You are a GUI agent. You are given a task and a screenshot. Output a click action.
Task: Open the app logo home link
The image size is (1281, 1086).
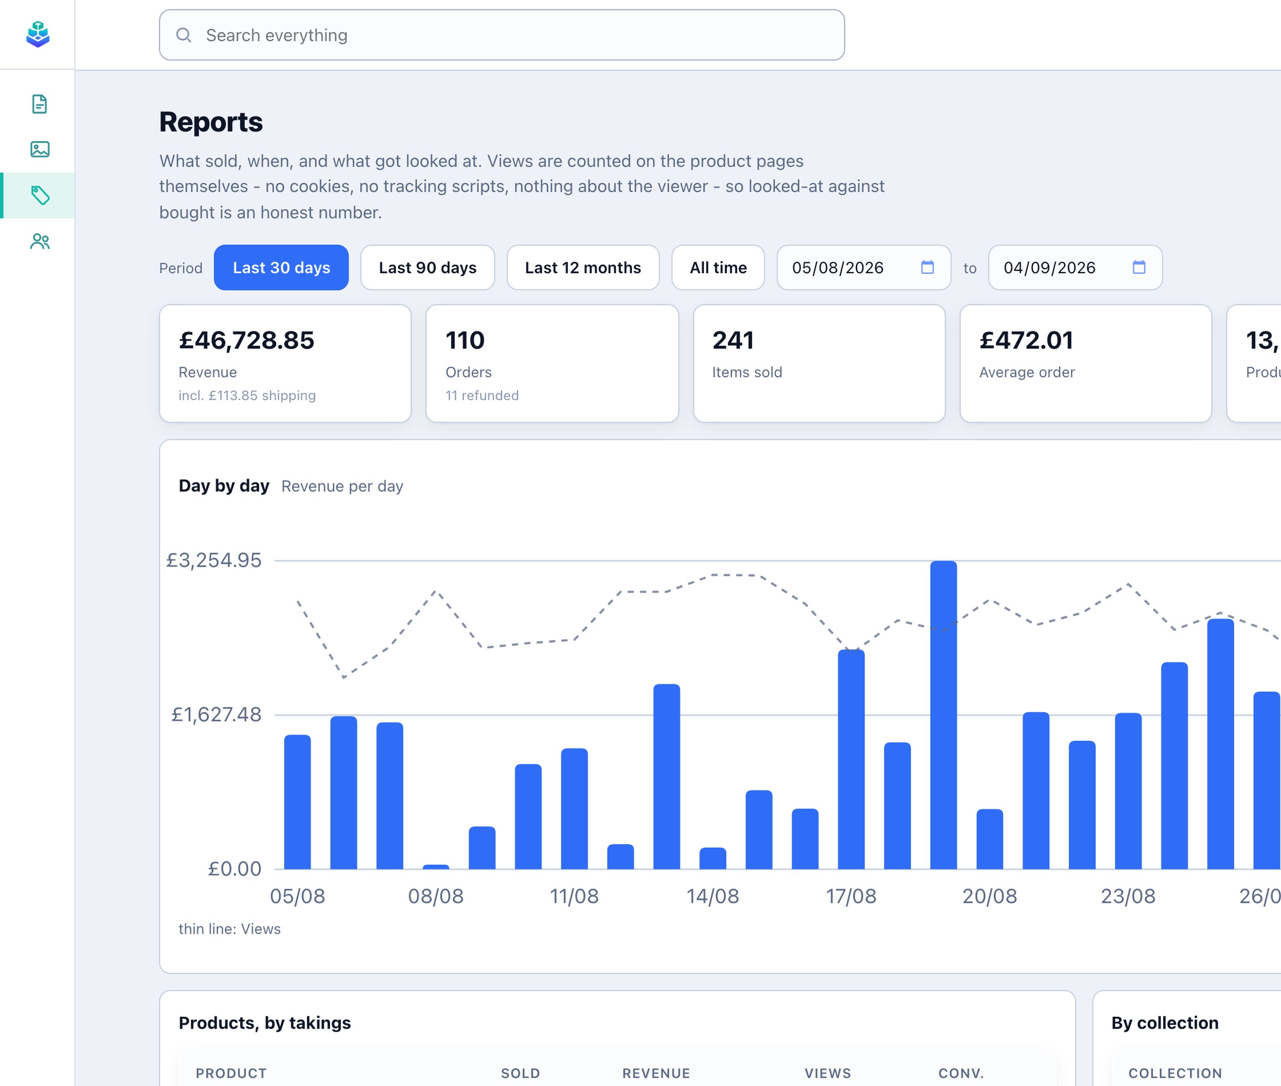(37, 35)
